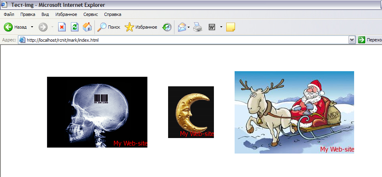Click 'My Web-site' text on skull image
382x177 pixels.
pyautogui.click(x=130, y=144)
